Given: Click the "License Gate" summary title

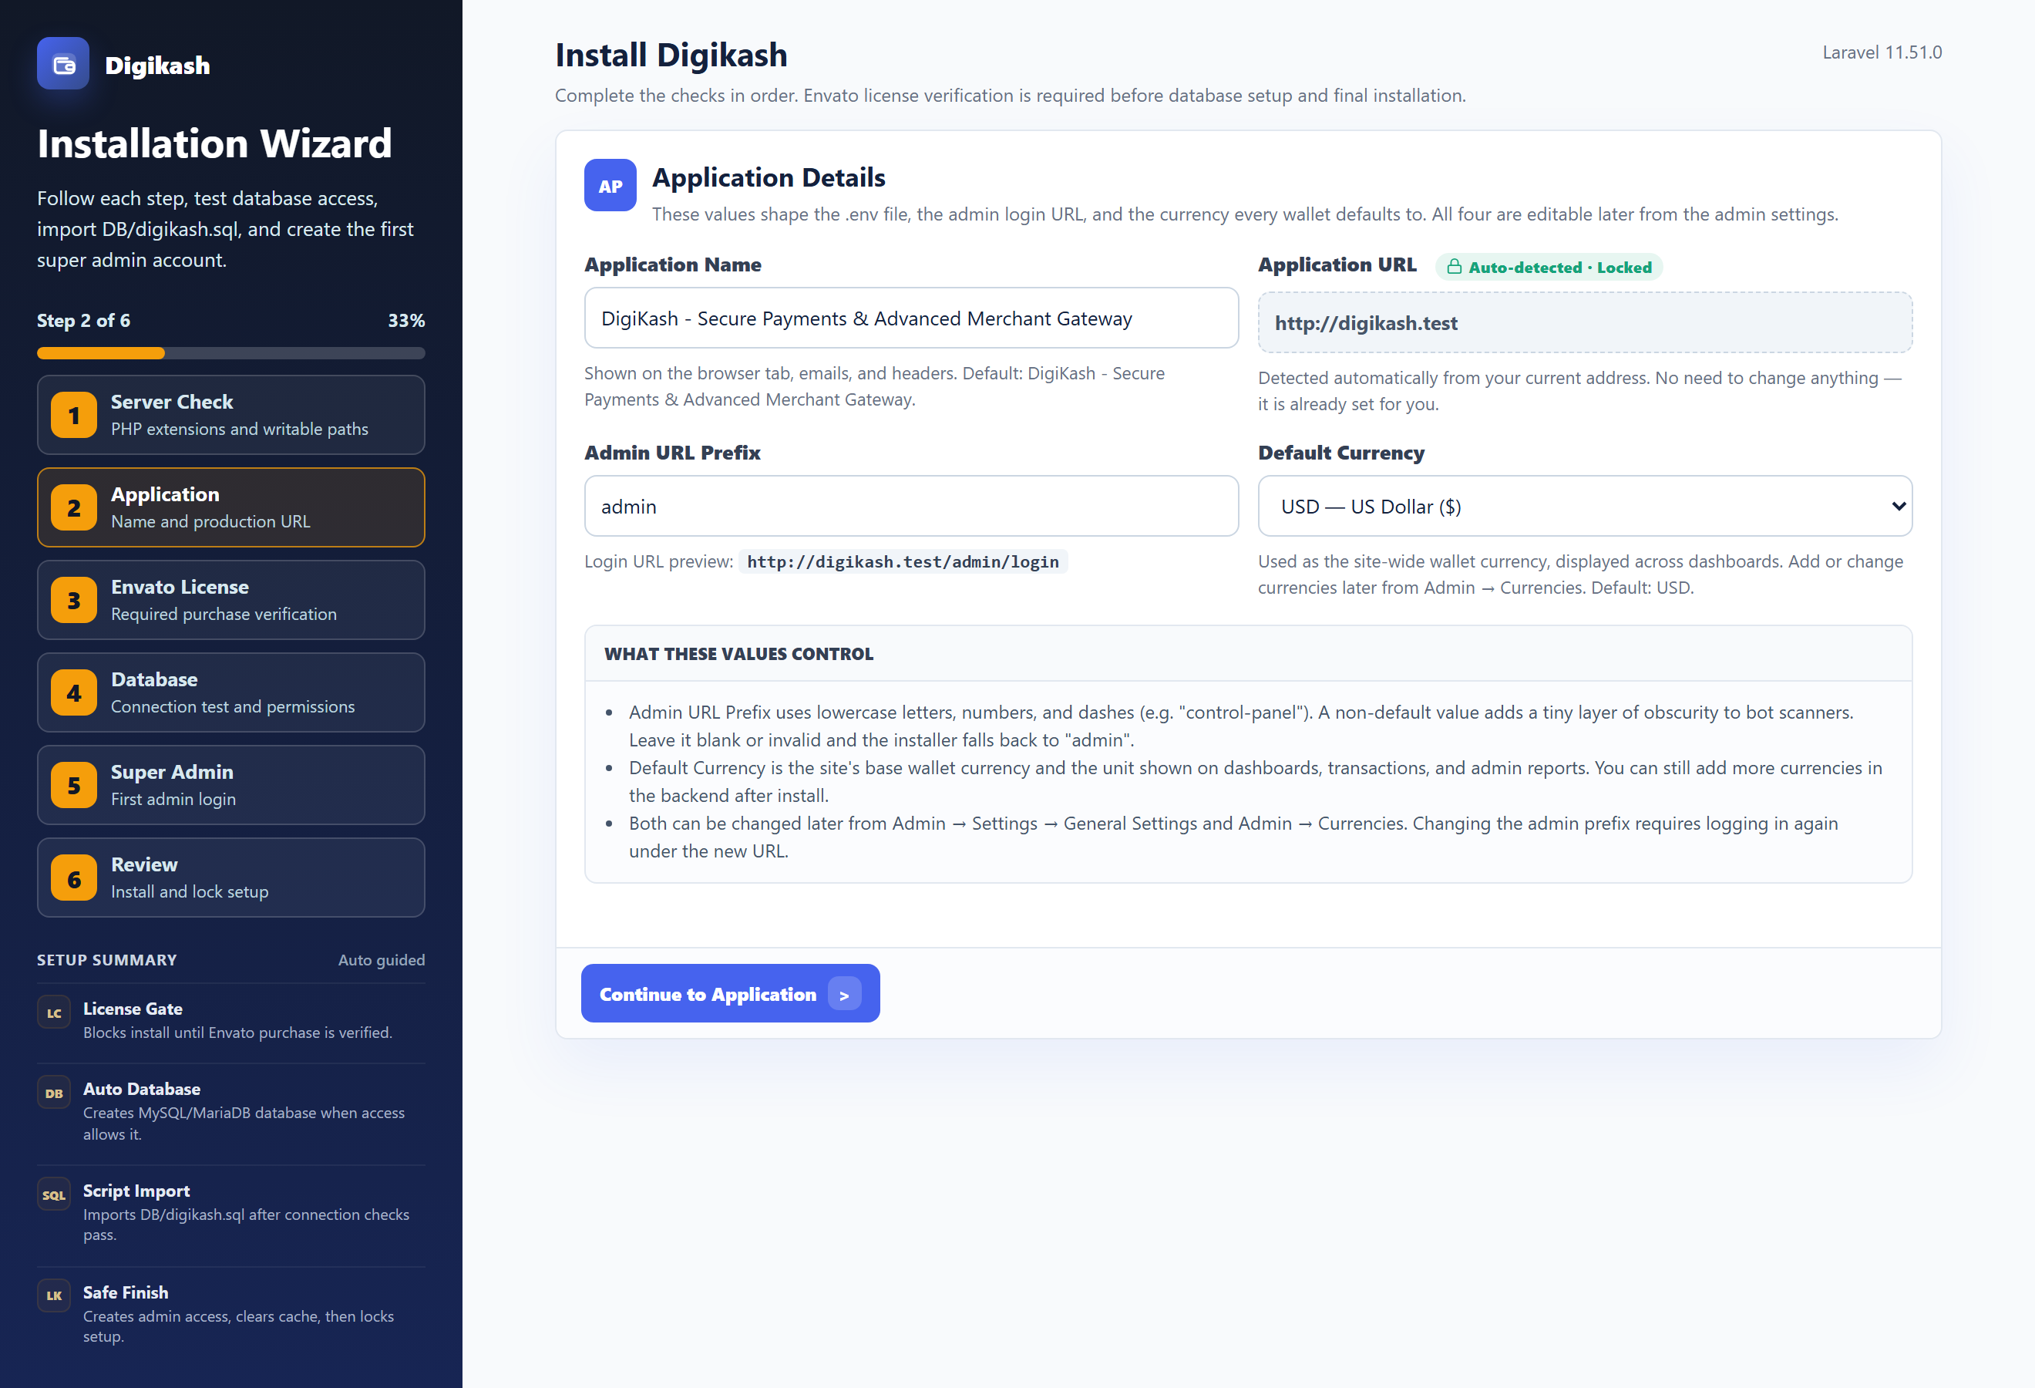Looking at the screenshot, I should pos(133,1009).
